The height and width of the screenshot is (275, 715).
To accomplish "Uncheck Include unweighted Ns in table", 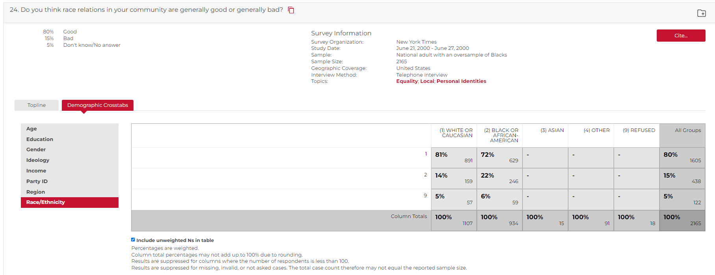I will (x=133, y=240).
